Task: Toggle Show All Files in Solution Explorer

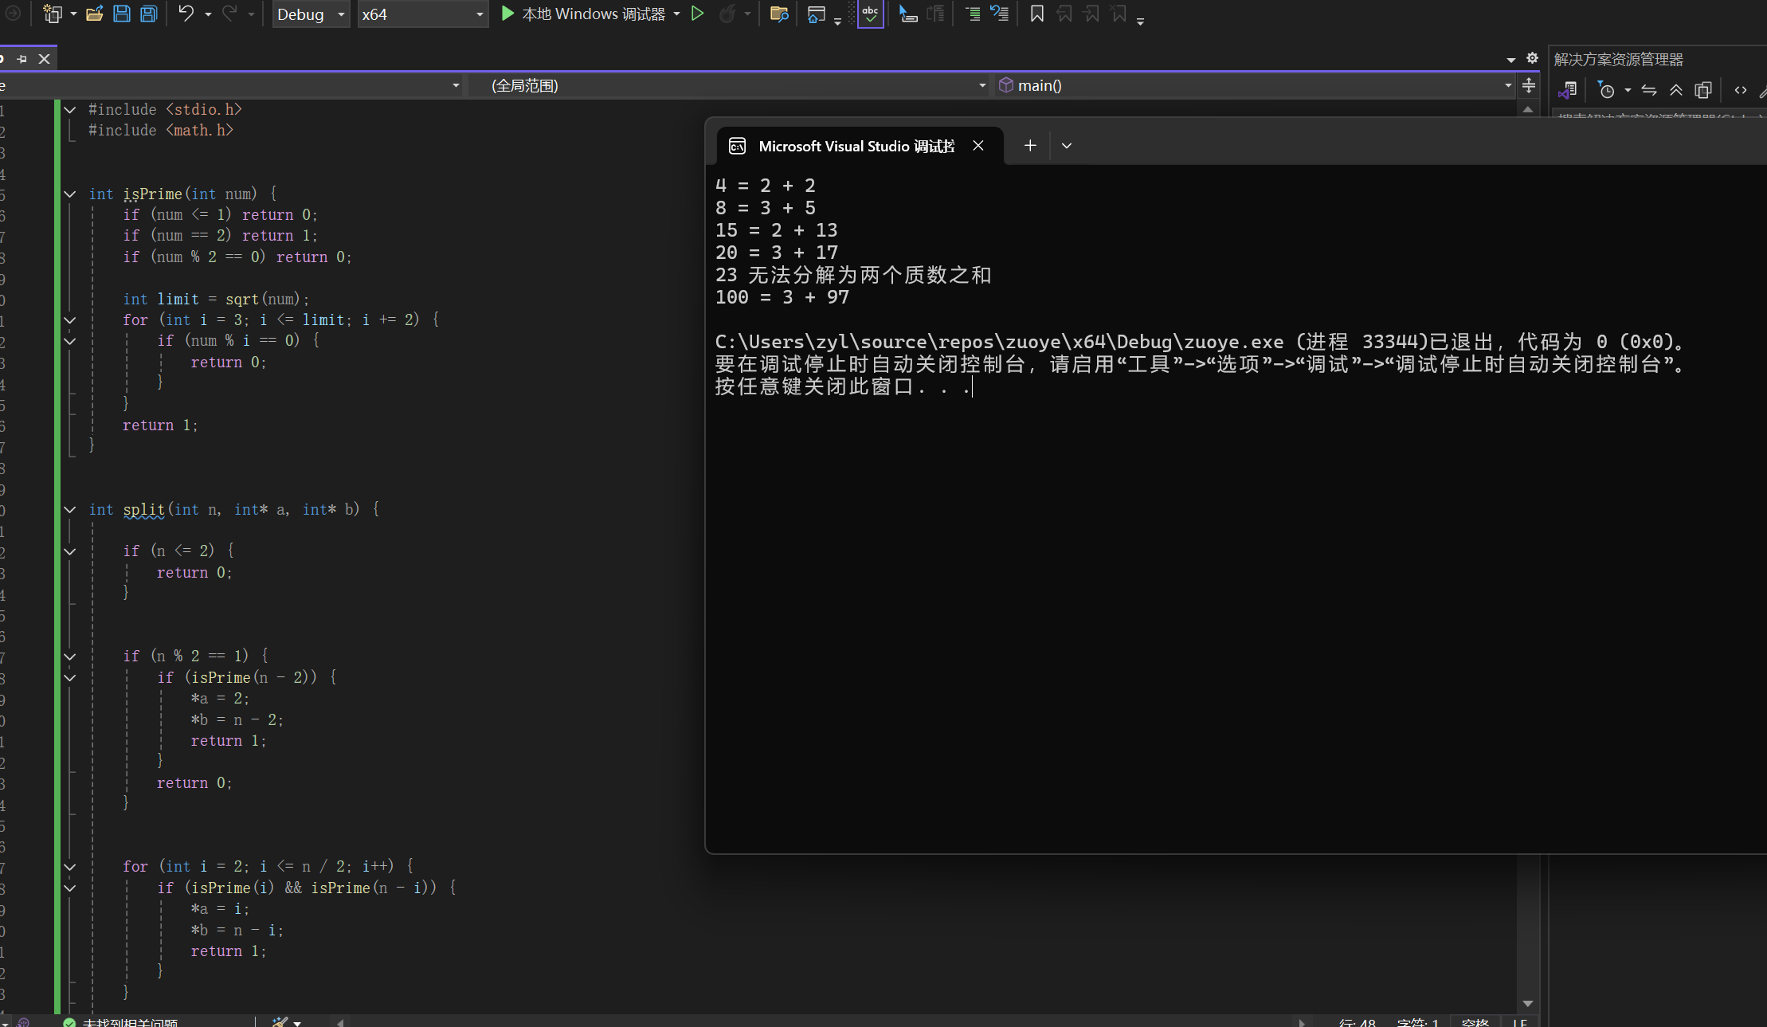Action: (x=1703, y=90)
